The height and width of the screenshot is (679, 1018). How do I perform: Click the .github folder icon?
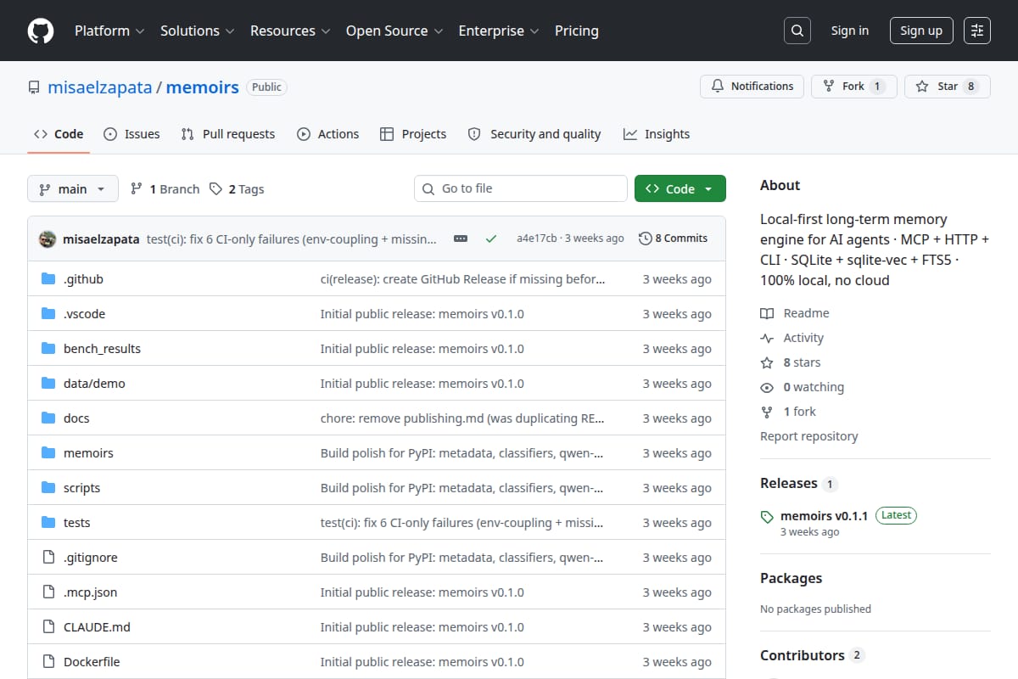tap(48, 278)
